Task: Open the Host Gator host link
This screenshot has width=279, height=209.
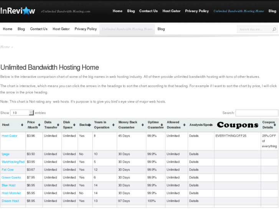Action: pyautogui.click(x=10, y=136)
